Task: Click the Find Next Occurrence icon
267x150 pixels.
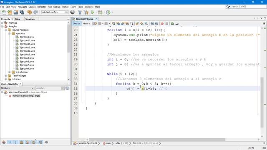Action: pos(123,24)
